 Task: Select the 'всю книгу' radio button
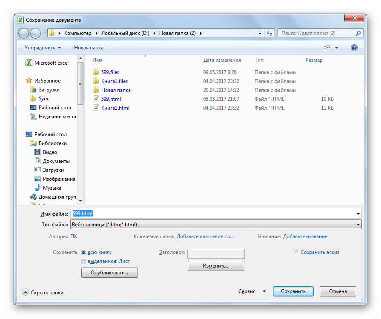(83, 252)
